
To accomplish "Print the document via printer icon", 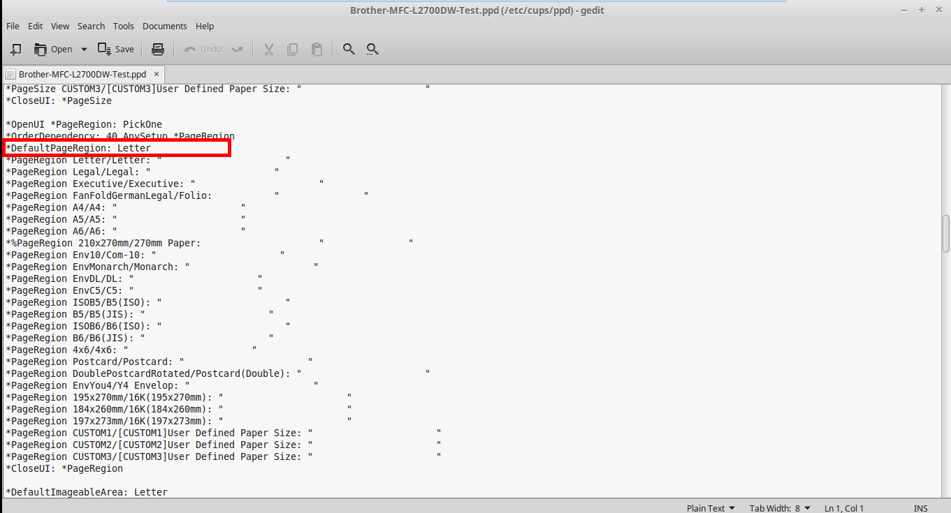I will coord(158,49).
